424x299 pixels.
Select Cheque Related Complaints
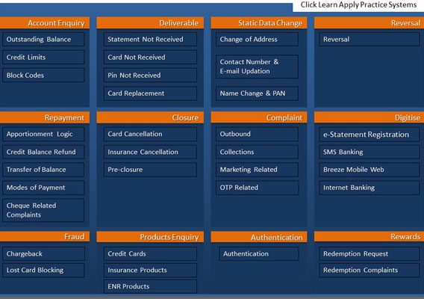click(x=43, y=210)
